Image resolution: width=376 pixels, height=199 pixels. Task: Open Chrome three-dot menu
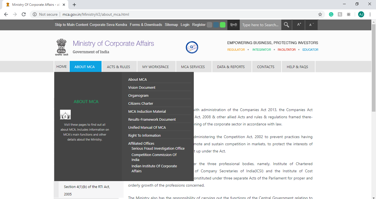coord(370,14)
